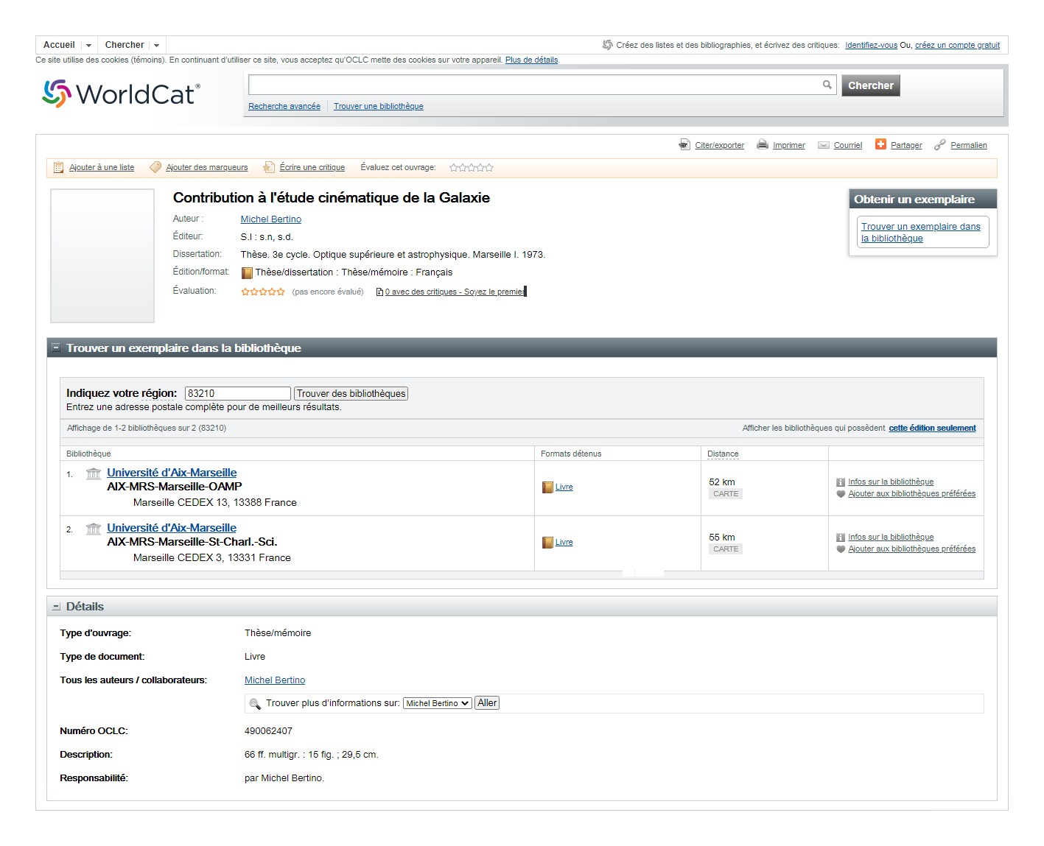Open the Recherche avancée link
The width and height of the screenshot is (1044, 846).
(x=284, y=106)
